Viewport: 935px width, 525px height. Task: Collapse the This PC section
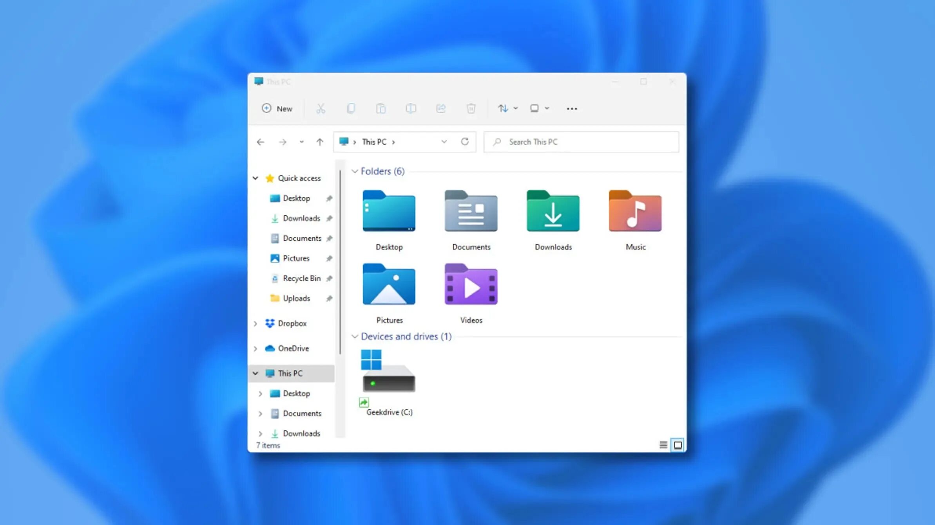click(255, 373)
